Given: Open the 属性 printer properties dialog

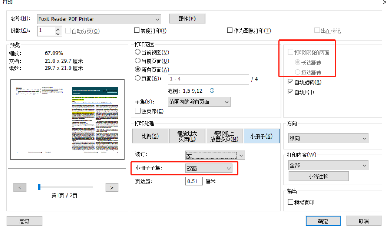Looking at the screenshot, I should 187,18.
